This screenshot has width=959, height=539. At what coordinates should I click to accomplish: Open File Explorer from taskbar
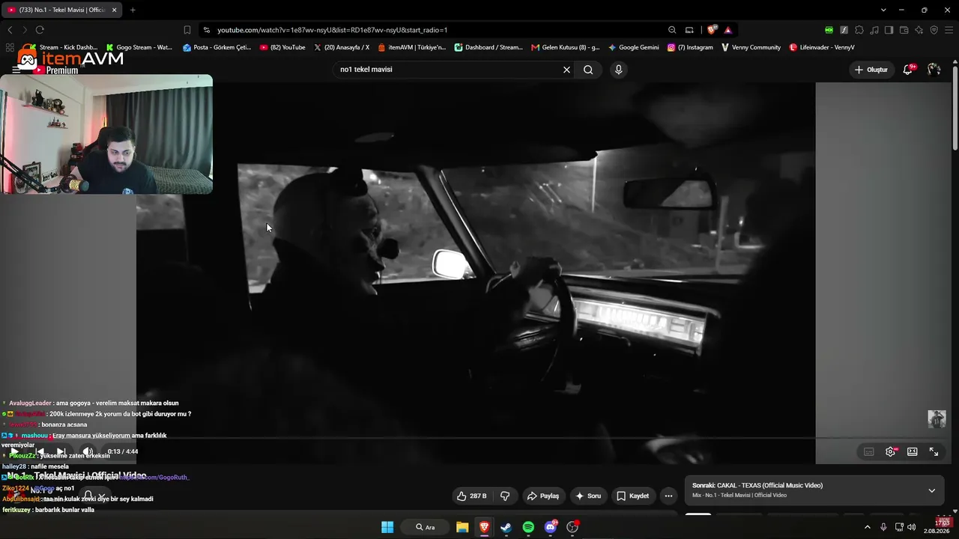click(x=462, y=527)
